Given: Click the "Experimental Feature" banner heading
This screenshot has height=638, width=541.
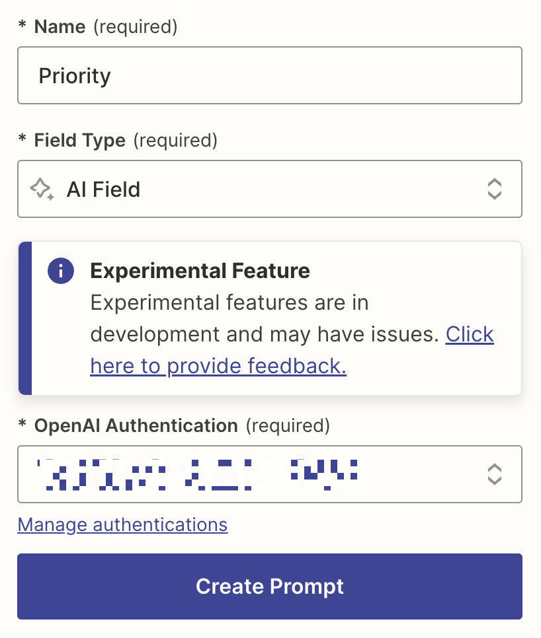Looking at the screenshot, I should [x=200, y=271].
